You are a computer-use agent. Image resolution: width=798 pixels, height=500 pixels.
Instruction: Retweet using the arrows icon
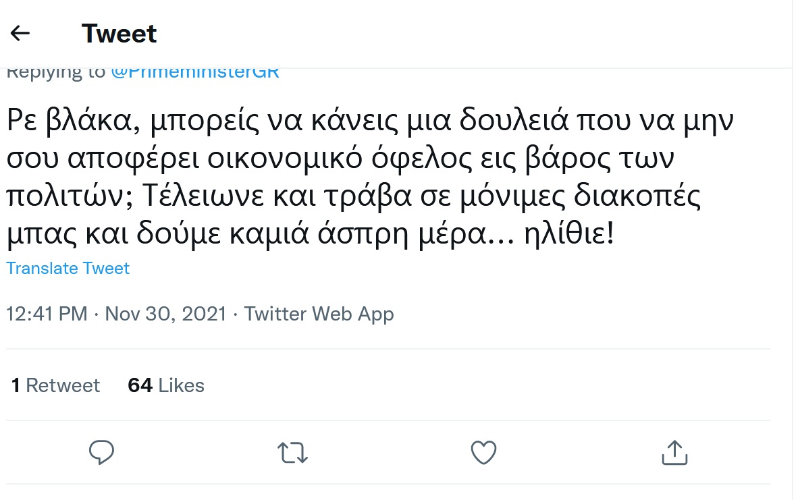point(293,452)
